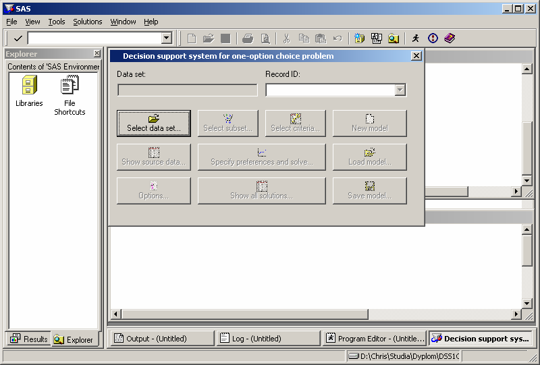Screen dimensions: 540x365
Task: Open the File menu
Action: [x=11, y=22]
